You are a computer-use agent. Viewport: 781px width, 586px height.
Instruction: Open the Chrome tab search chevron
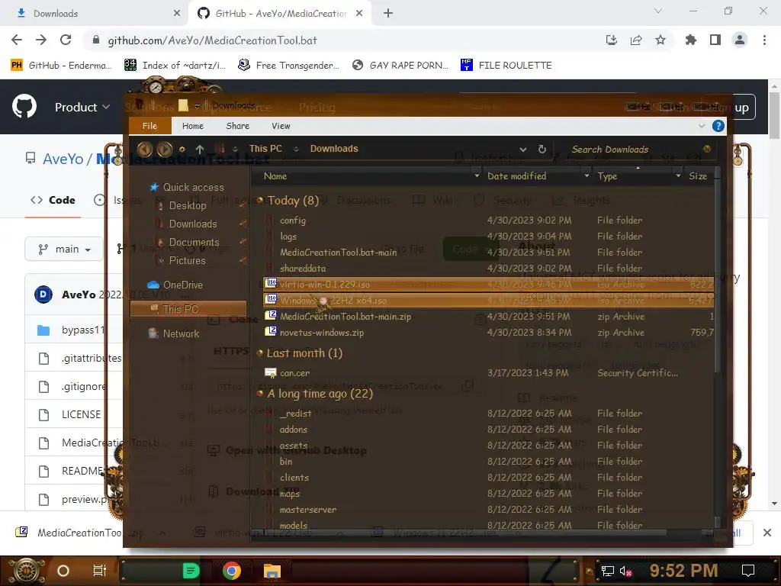658,11
